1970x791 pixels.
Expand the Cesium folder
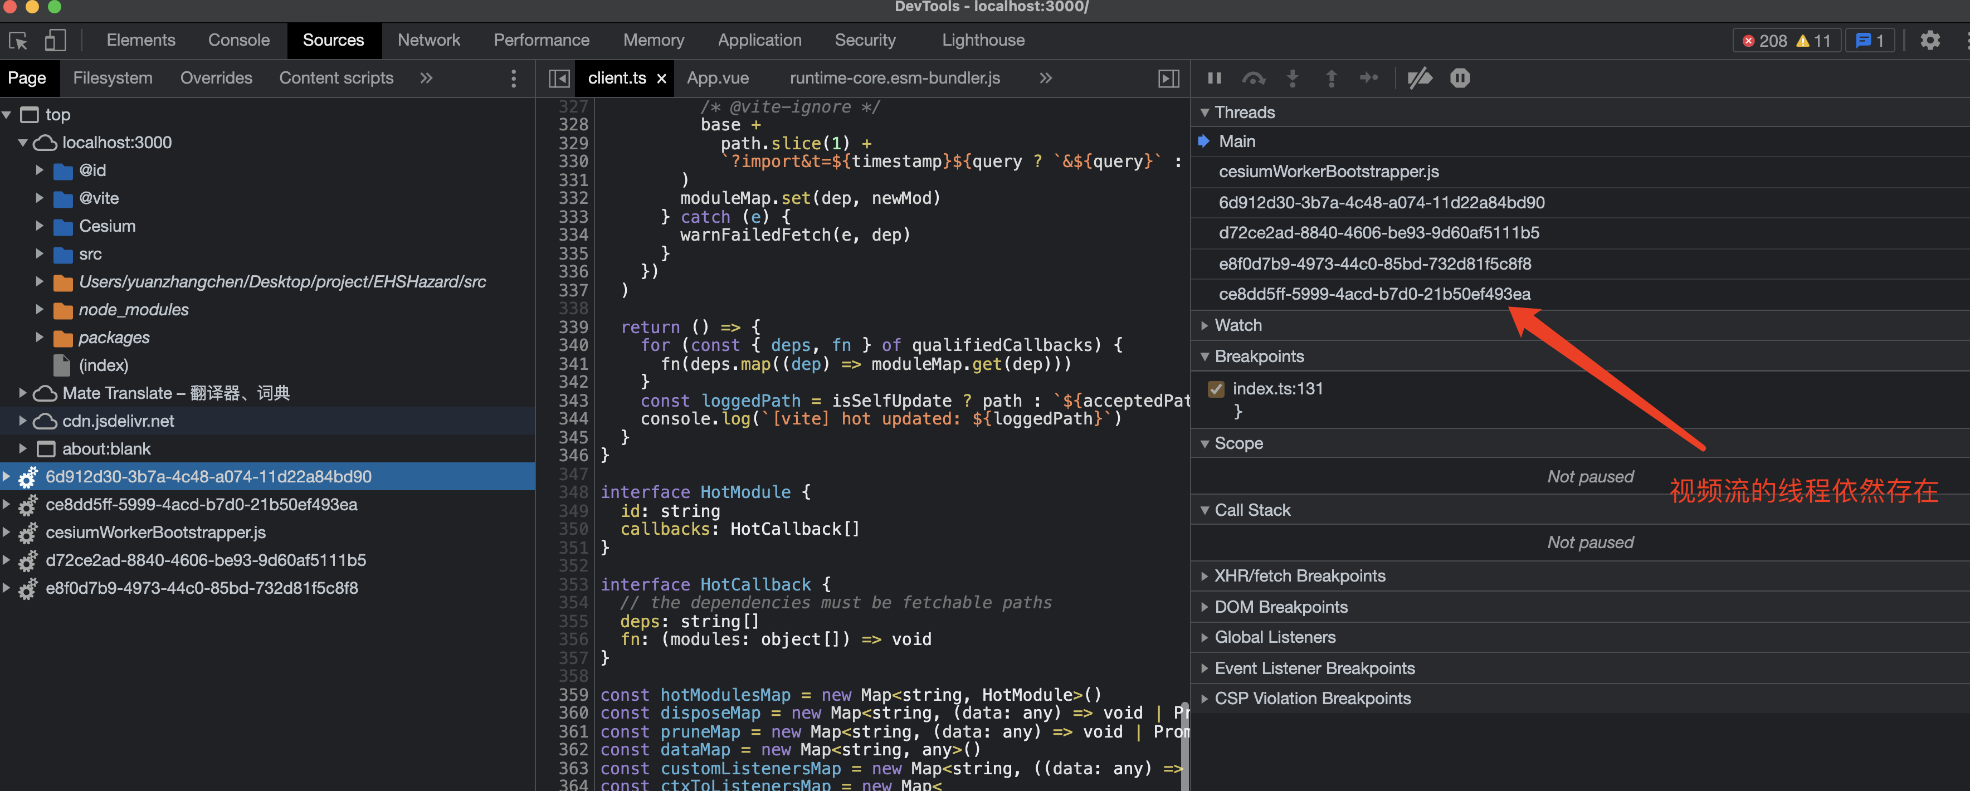tap(40, 226)
